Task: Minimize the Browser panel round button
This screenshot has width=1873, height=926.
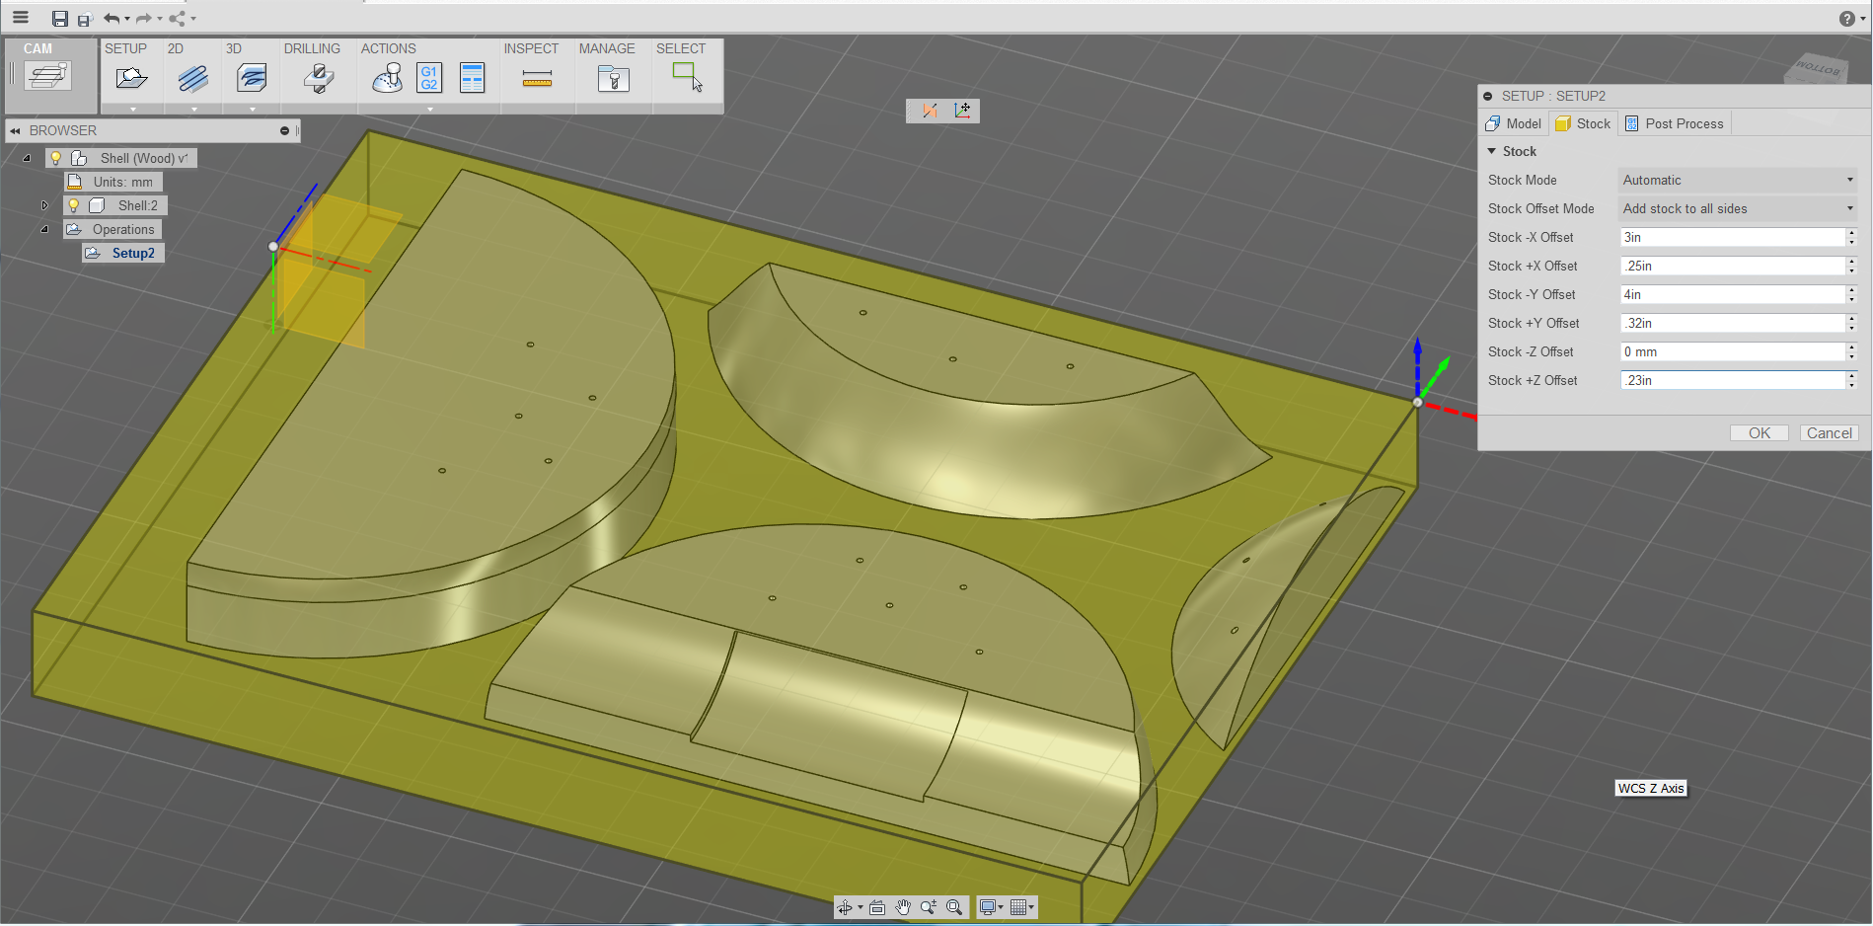Action: point(284,130)
